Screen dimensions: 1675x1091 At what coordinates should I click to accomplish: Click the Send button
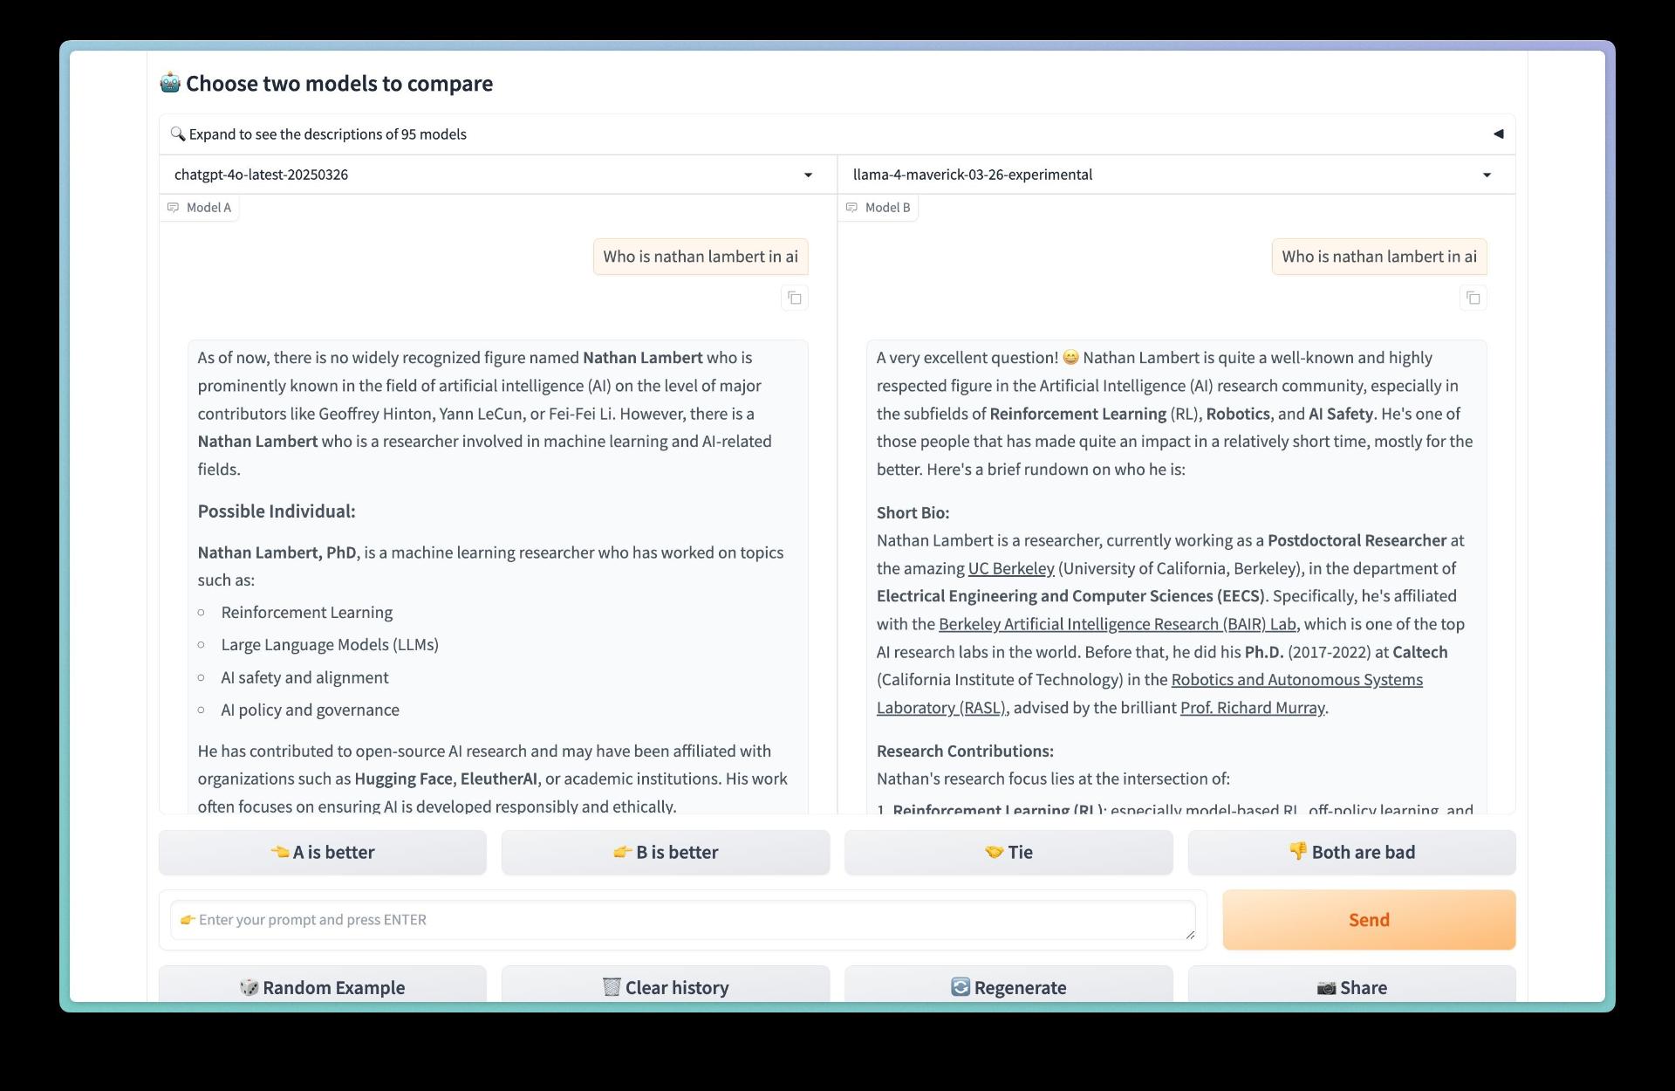(x=1369, y=920)
